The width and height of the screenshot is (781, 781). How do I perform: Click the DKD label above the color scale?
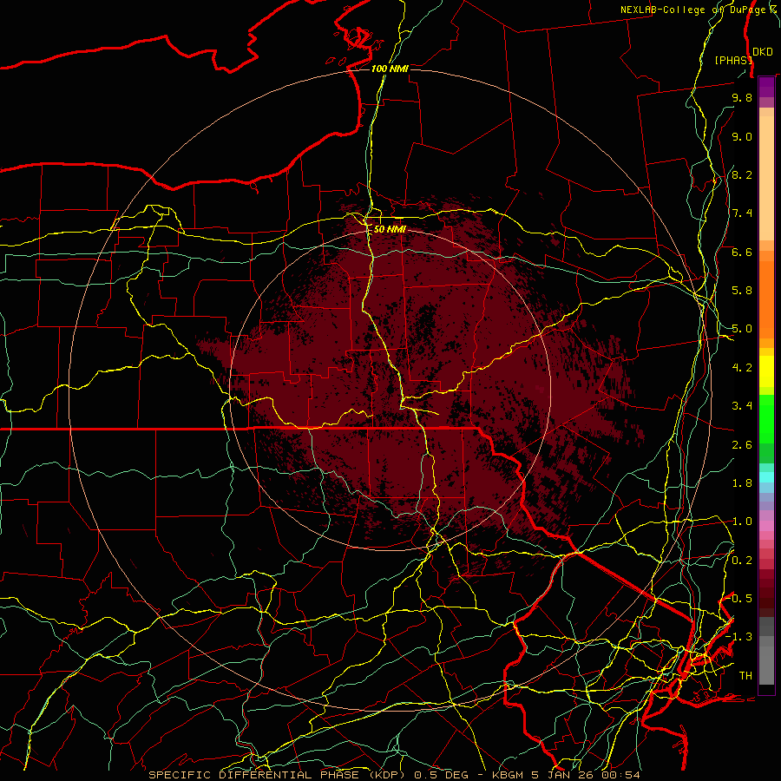[x=763, y=52]
